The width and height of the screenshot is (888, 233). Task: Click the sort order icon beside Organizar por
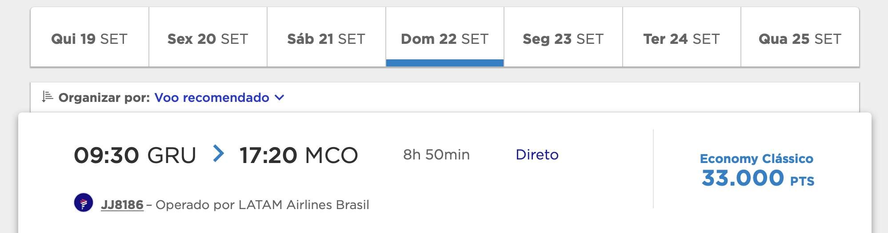[48, 97]
